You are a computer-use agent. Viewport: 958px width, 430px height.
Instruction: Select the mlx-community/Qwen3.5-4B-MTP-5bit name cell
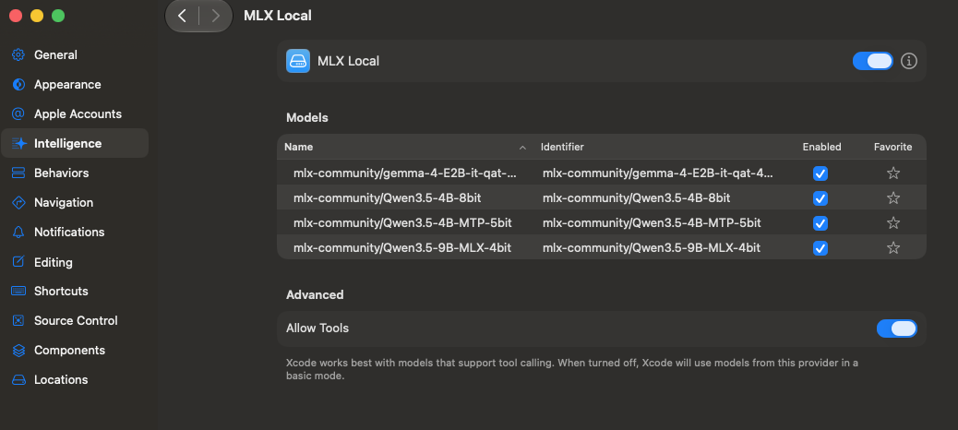(402, 223)
